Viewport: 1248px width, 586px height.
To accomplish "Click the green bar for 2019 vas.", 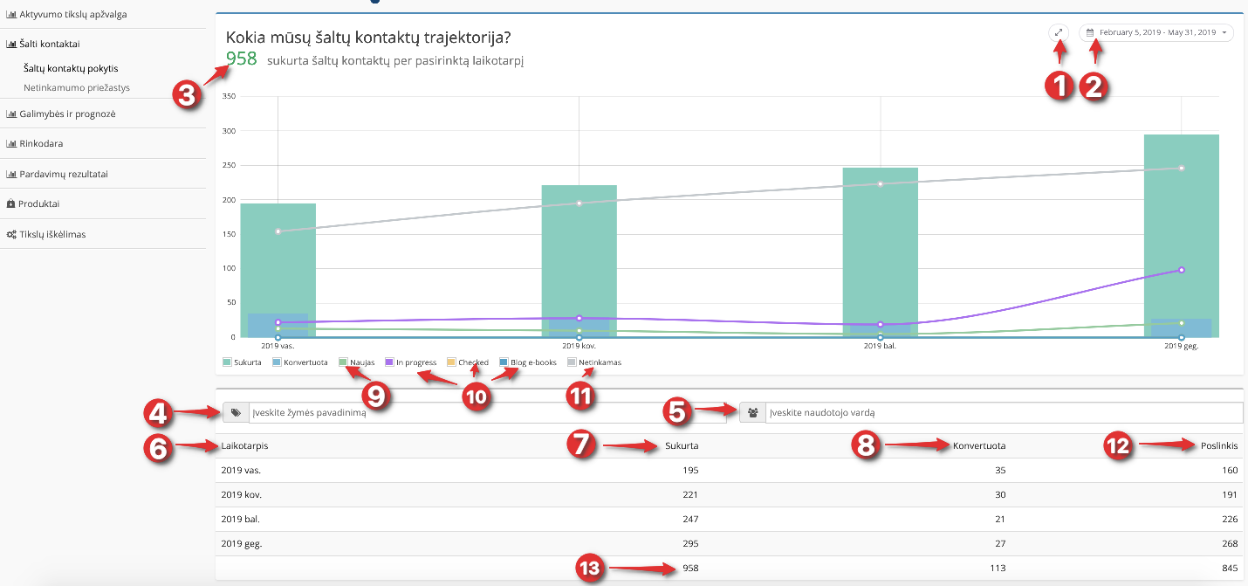I will coord(278,270).
